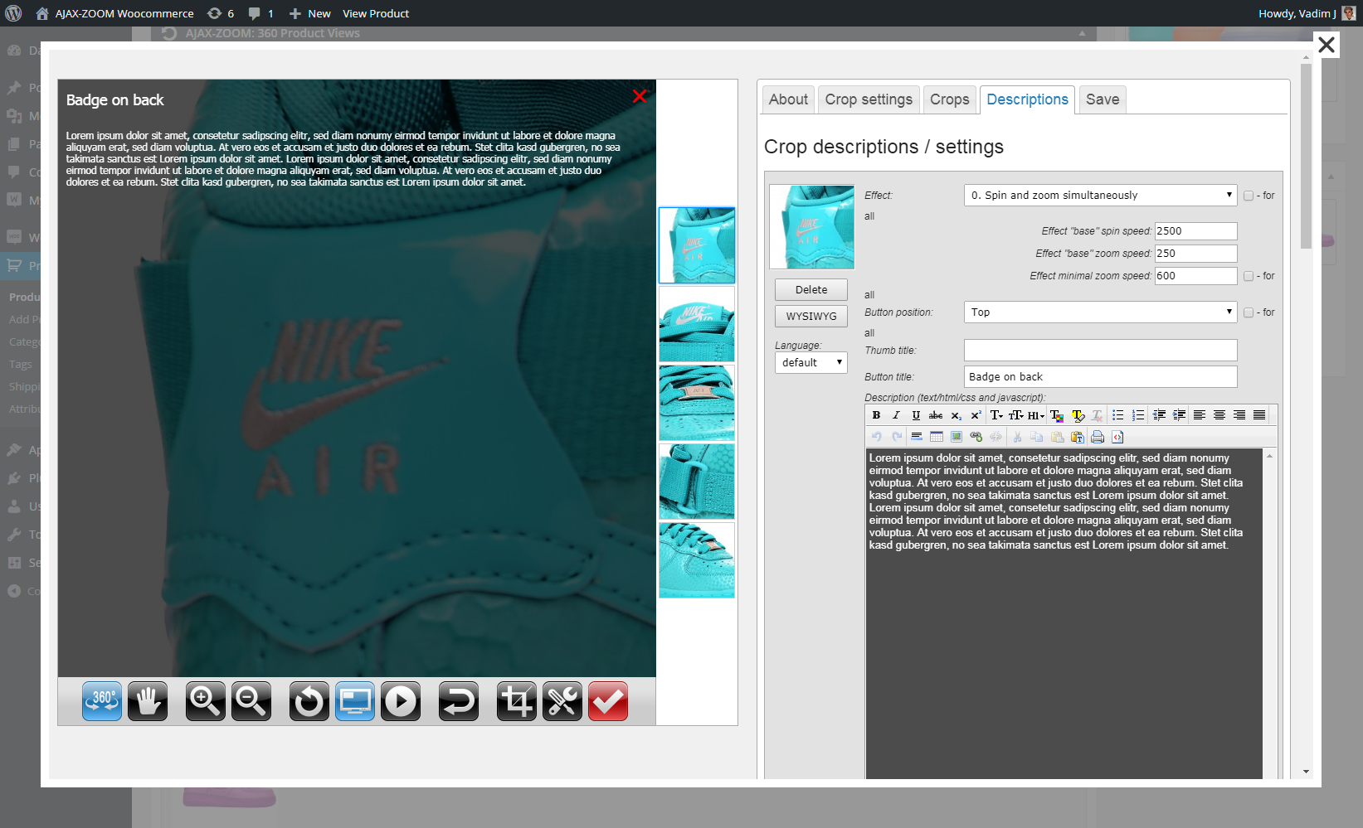View HTML source code icon

1117,437
